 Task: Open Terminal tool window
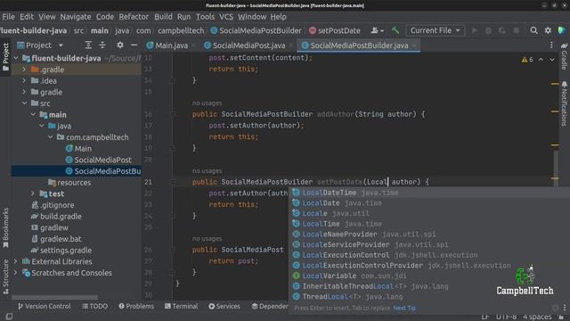coord(182,307)
